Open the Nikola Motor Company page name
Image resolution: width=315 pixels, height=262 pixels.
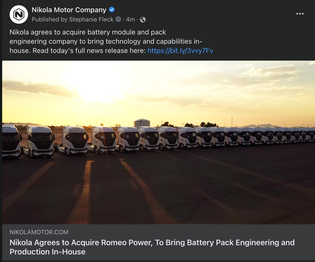point(69,10)
